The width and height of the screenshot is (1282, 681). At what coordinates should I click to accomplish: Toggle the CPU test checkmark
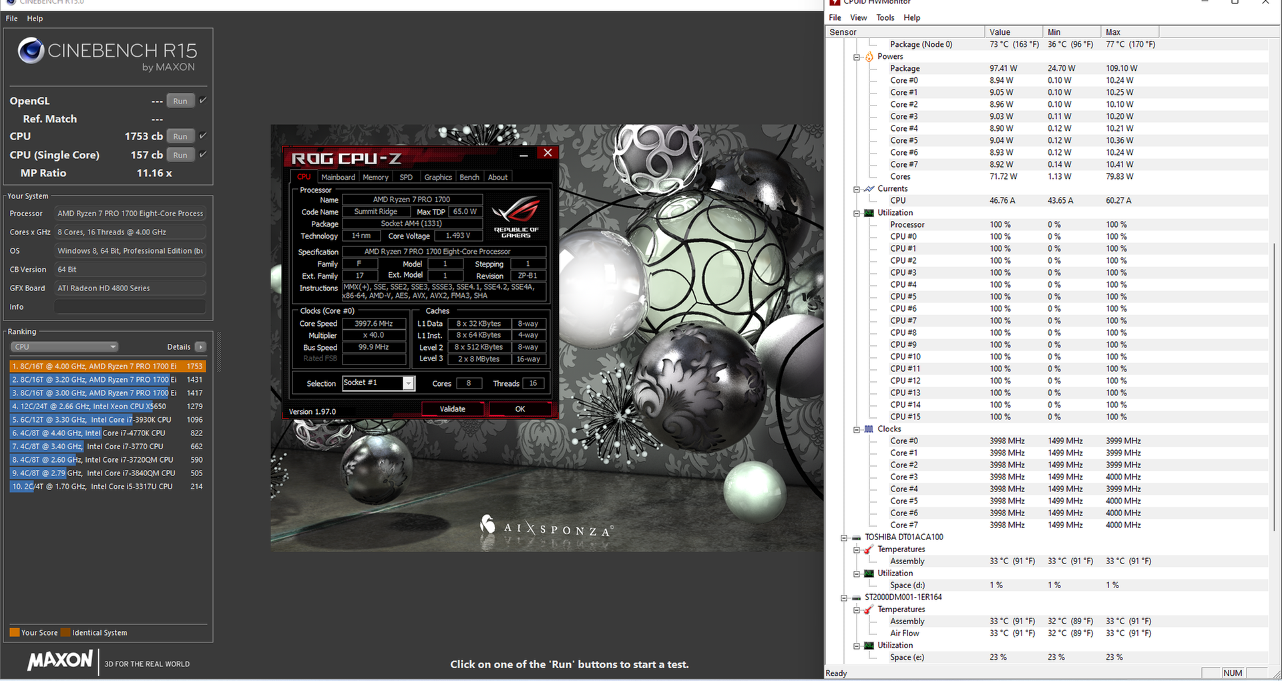click(x=203, y=136)
